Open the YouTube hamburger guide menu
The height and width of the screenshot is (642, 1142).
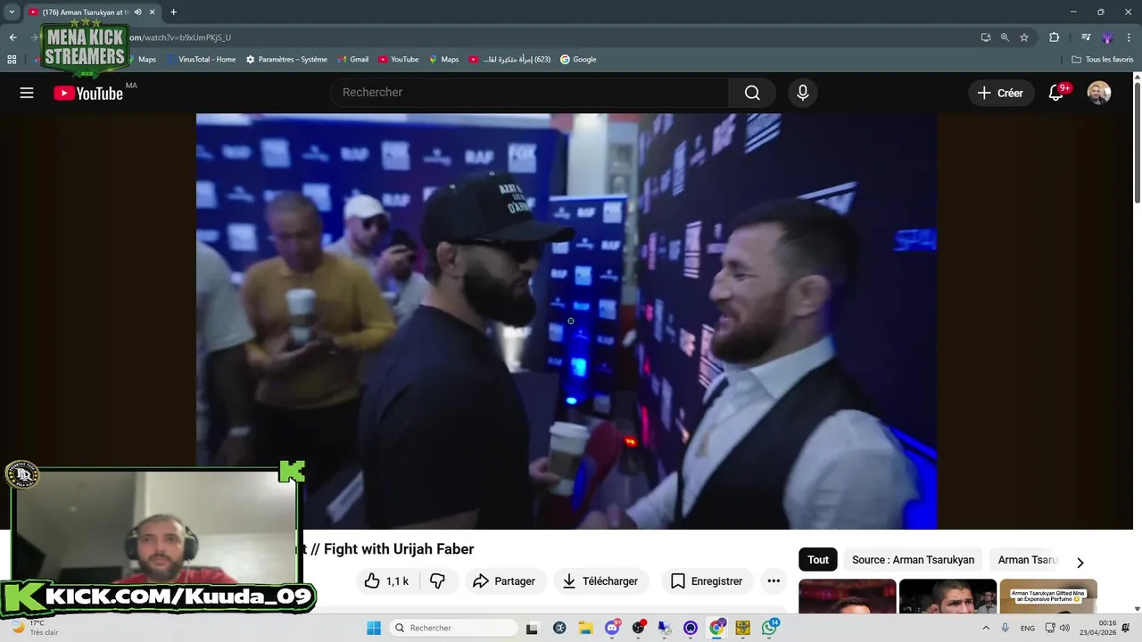pos(27,93)
